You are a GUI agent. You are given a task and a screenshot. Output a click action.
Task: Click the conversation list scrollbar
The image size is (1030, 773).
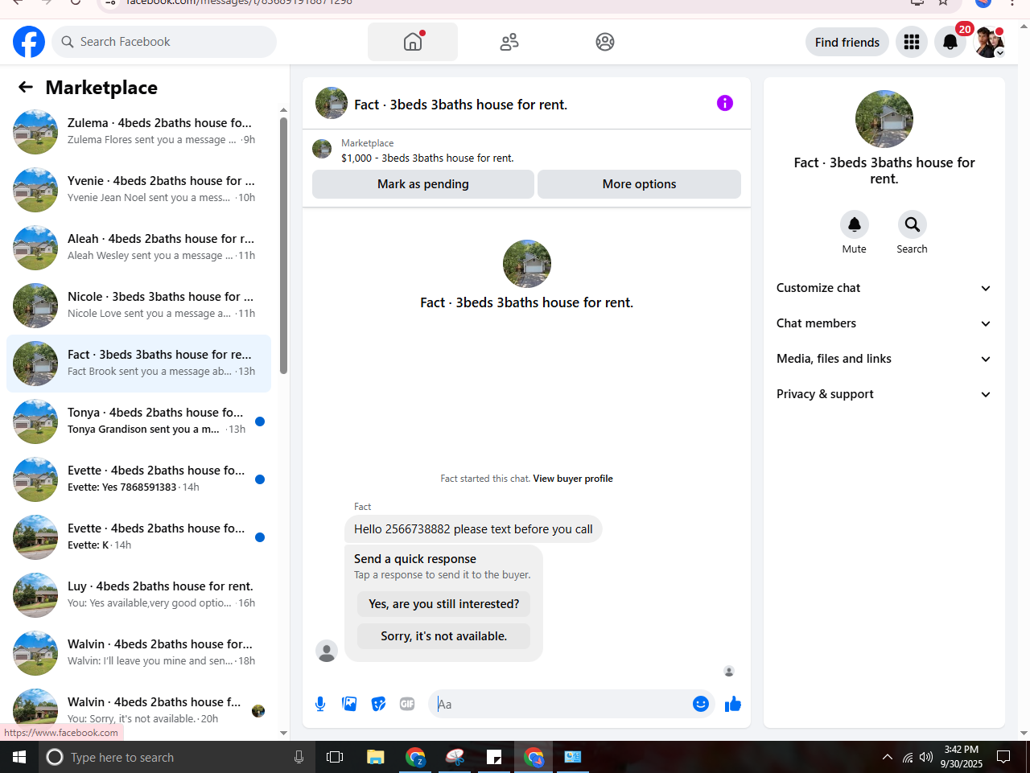point(283,245)
